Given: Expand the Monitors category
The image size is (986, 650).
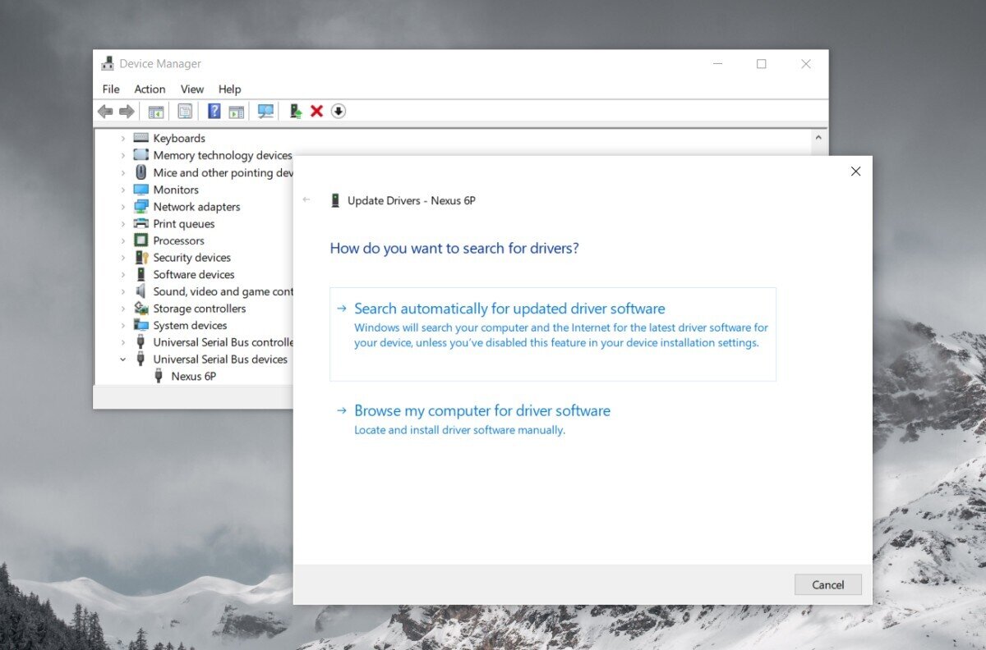Looking at the screenshot, I should tap(122, 190).
